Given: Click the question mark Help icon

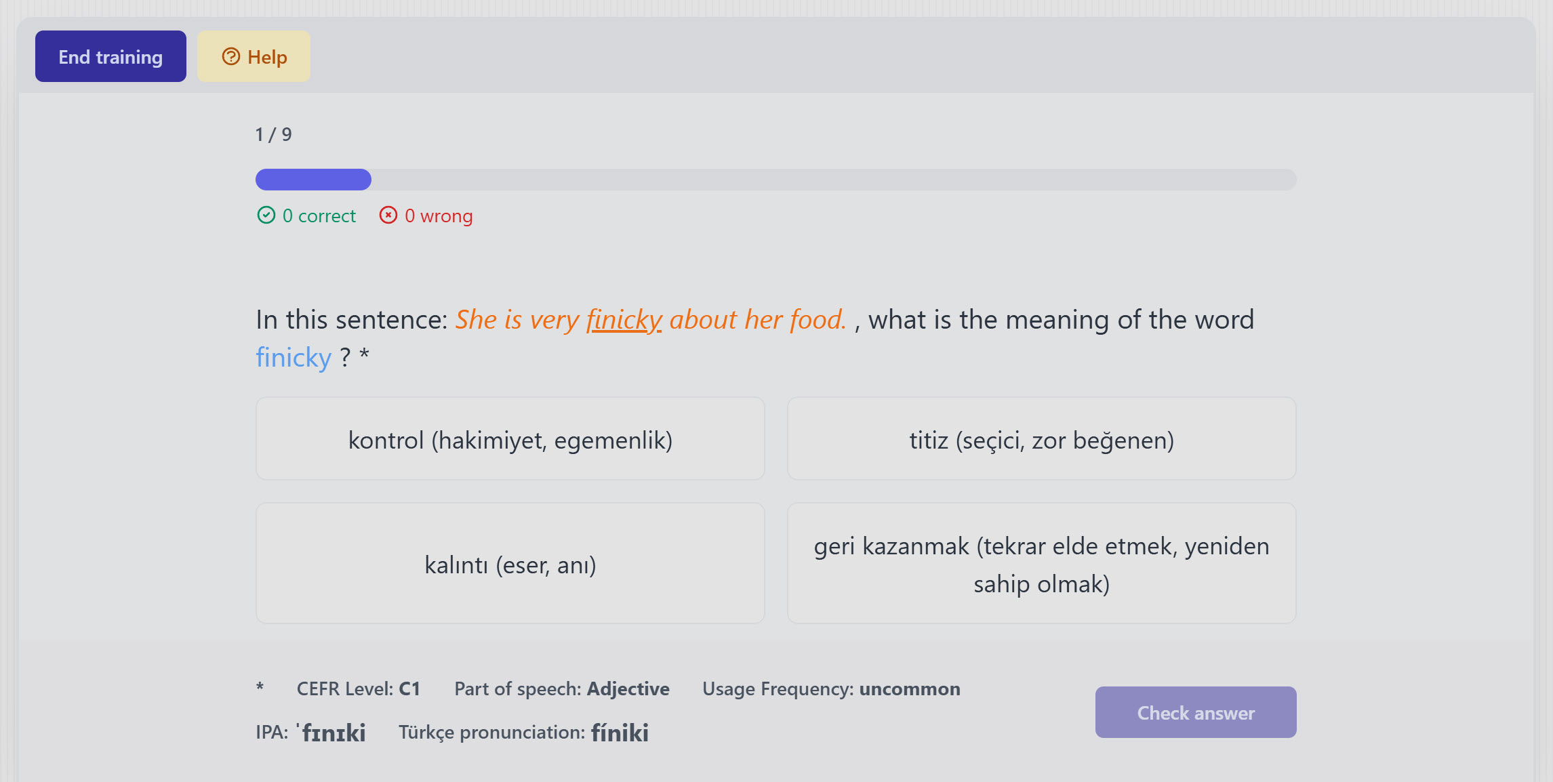Looking at the screenshot, I should click(x=231, y=56).
